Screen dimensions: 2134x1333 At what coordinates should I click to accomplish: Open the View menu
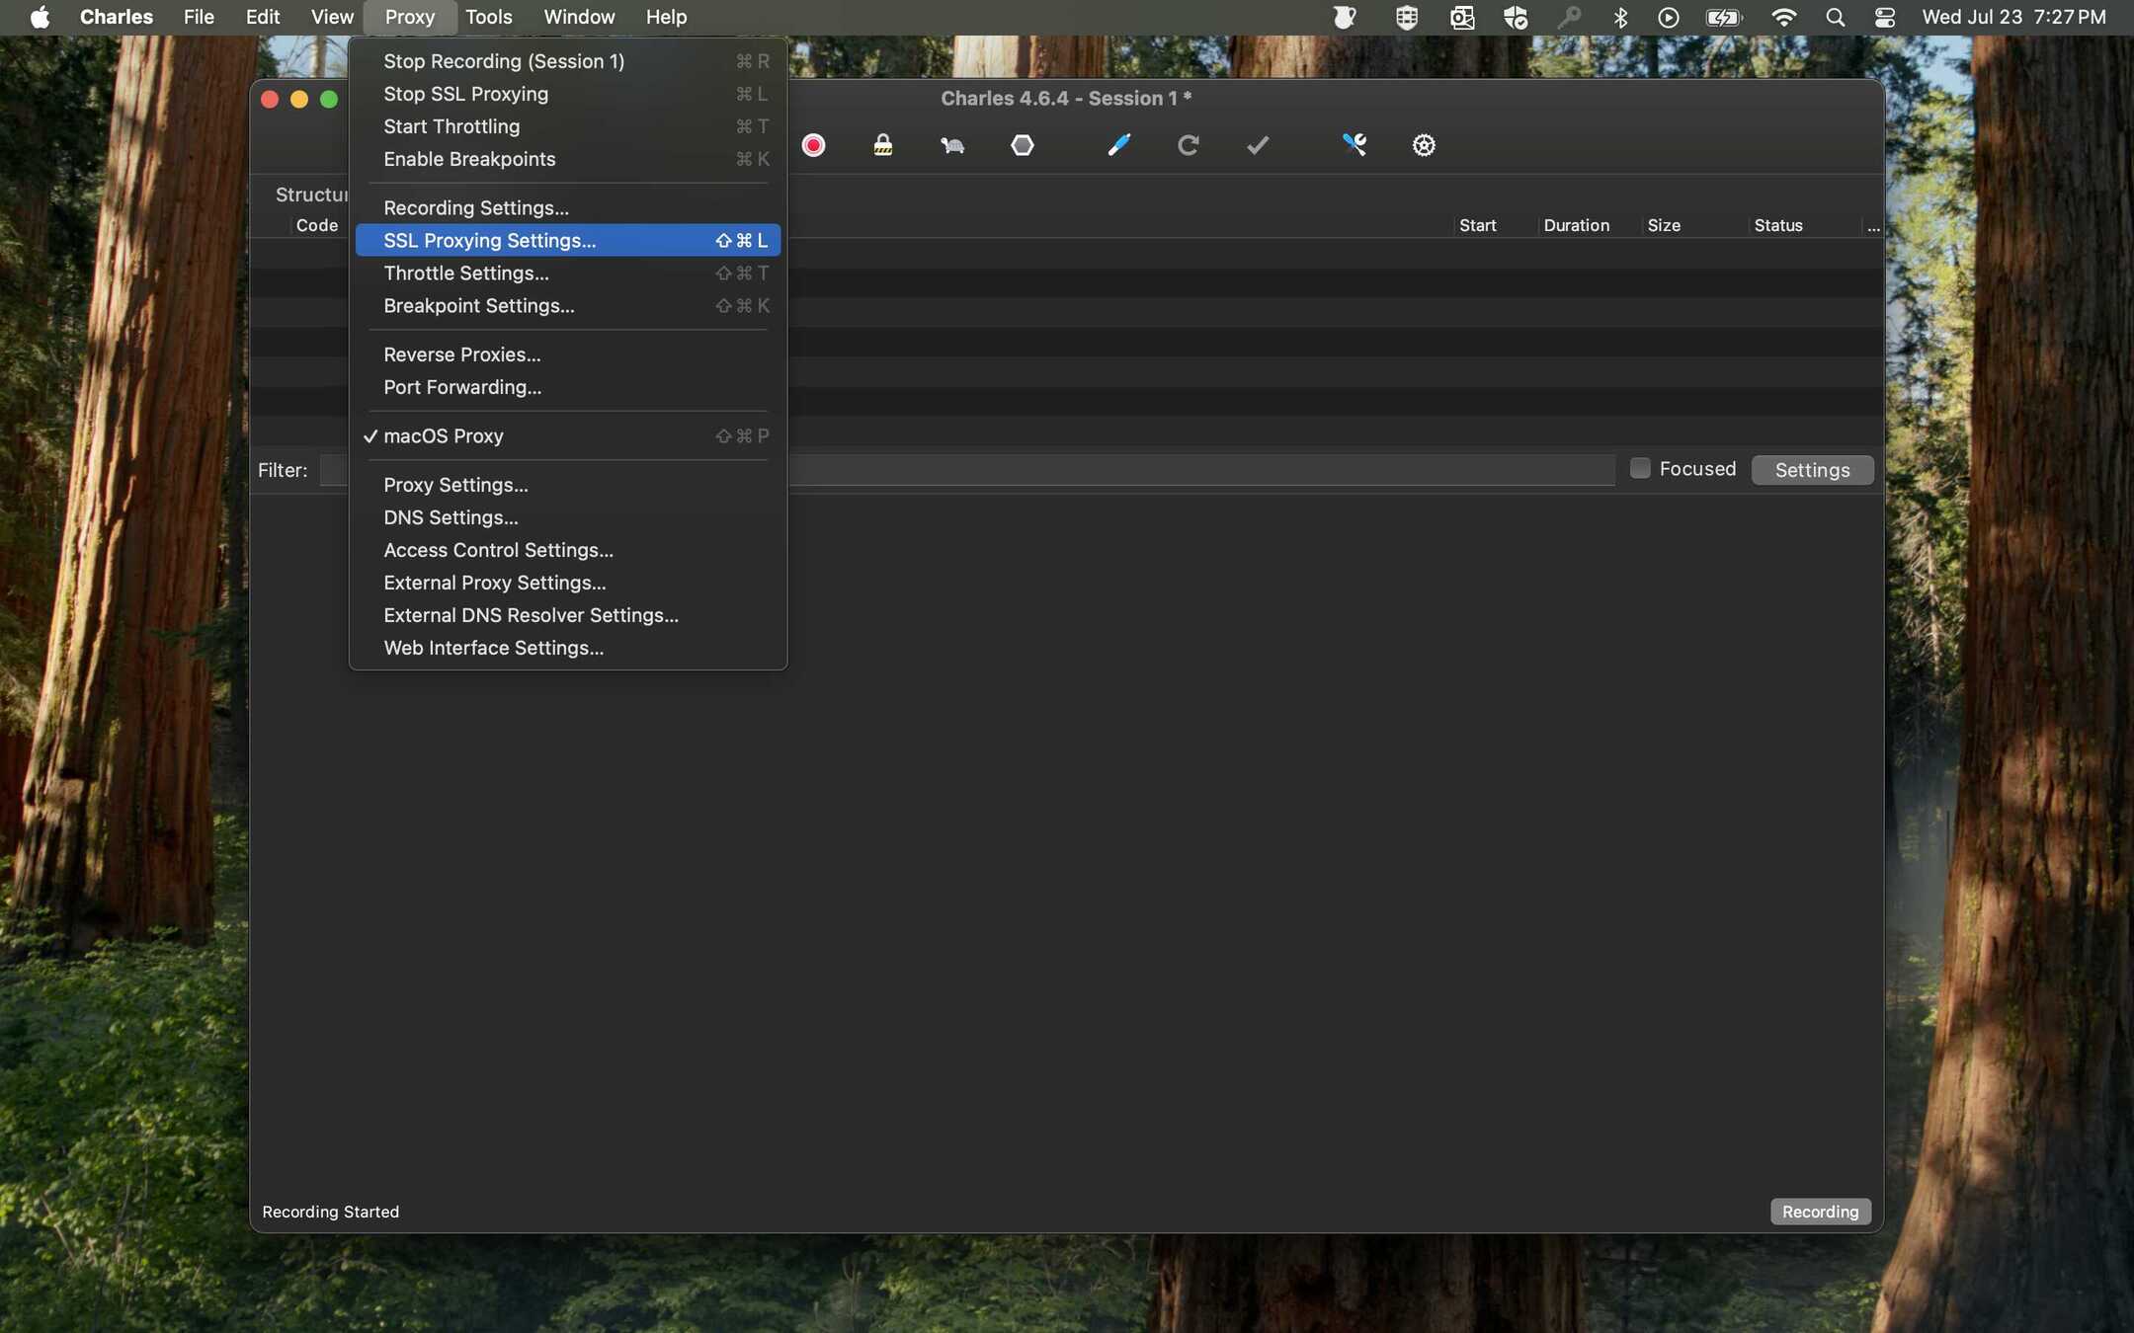332,17
